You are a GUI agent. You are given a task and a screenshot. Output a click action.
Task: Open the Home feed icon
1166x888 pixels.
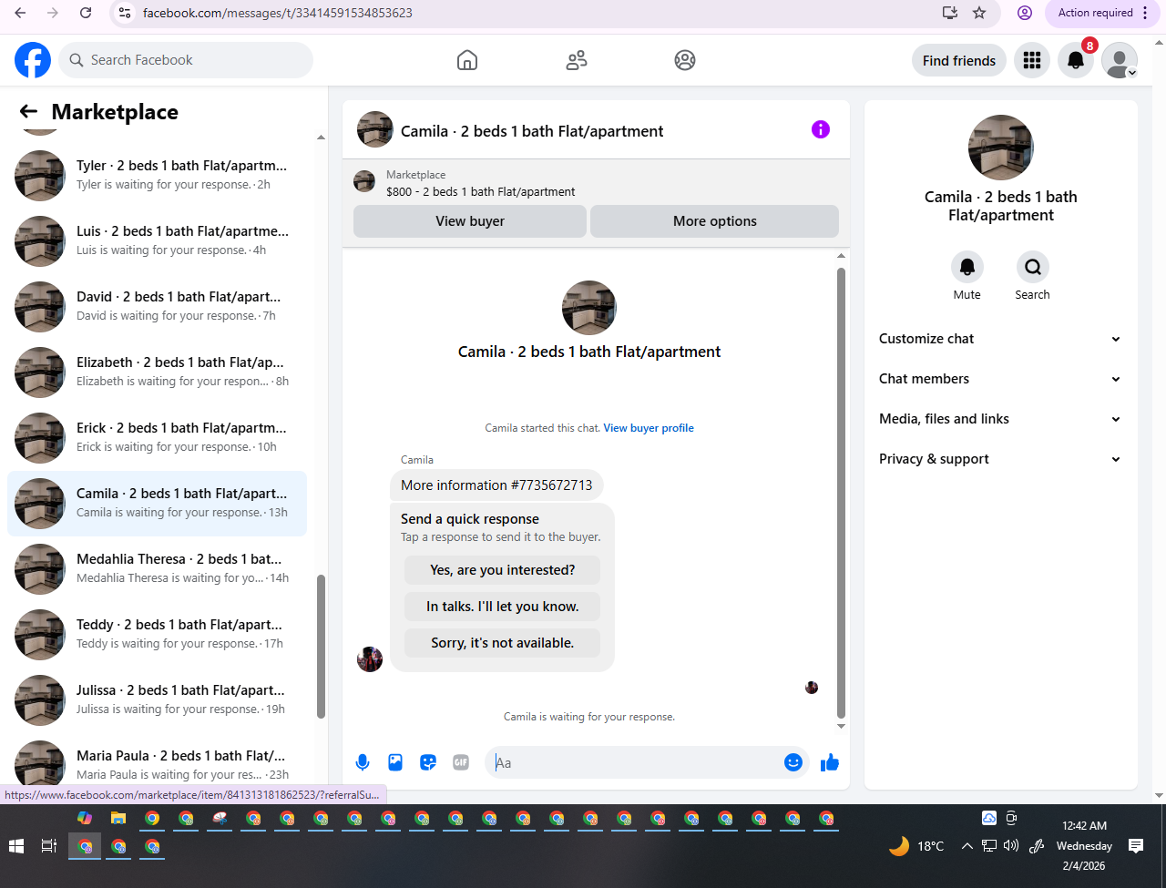pos(467,60)
